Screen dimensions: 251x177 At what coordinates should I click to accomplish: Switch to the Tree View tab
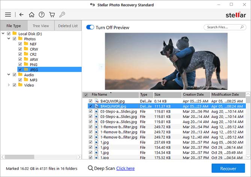tap(41, 26)
